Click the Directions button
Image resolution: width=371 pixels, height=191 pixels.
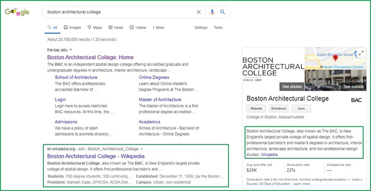(279, 108)
